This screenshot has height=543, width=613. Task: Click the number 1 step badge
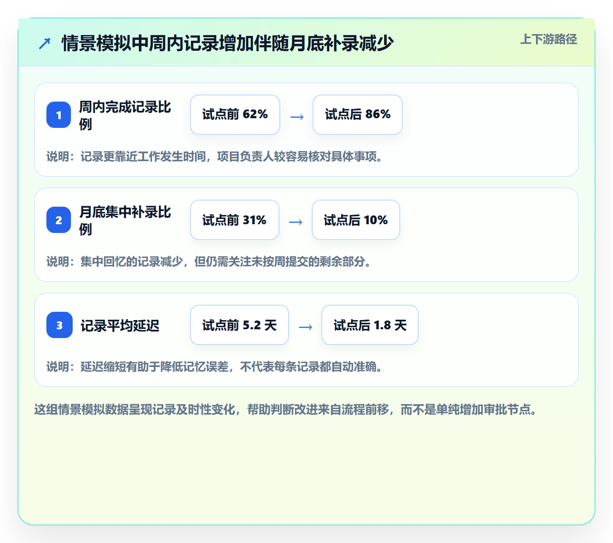point(59,115)
